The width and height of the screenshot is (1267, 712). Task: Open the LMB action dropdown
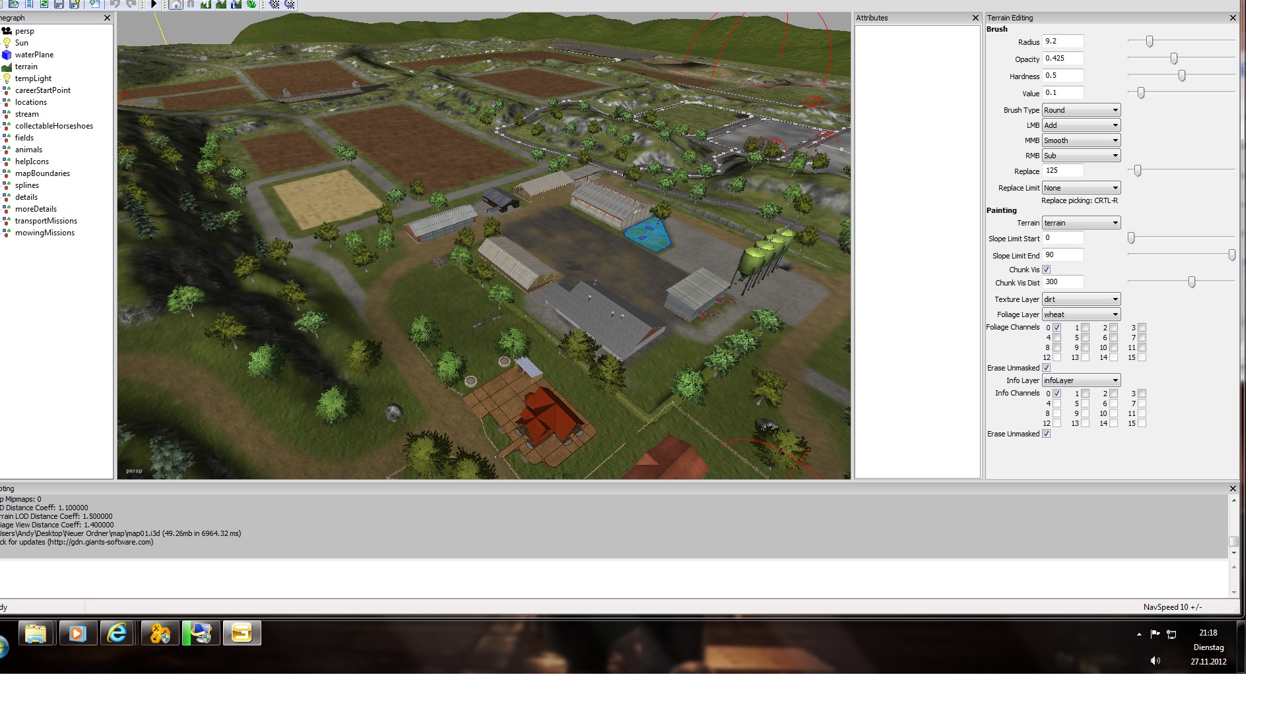click(x=1081, y=125)
